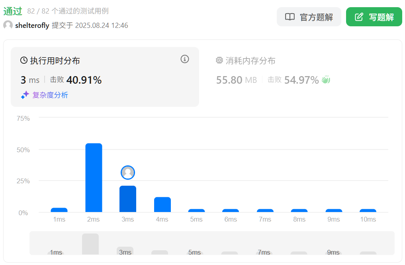Click the 8ms axis label

pyautogui.click(x=299, y=219)
